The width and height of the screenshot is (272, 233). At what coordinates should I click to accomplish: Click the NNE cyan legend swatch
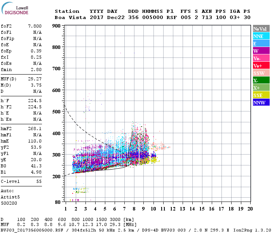[x=261, y=36]
